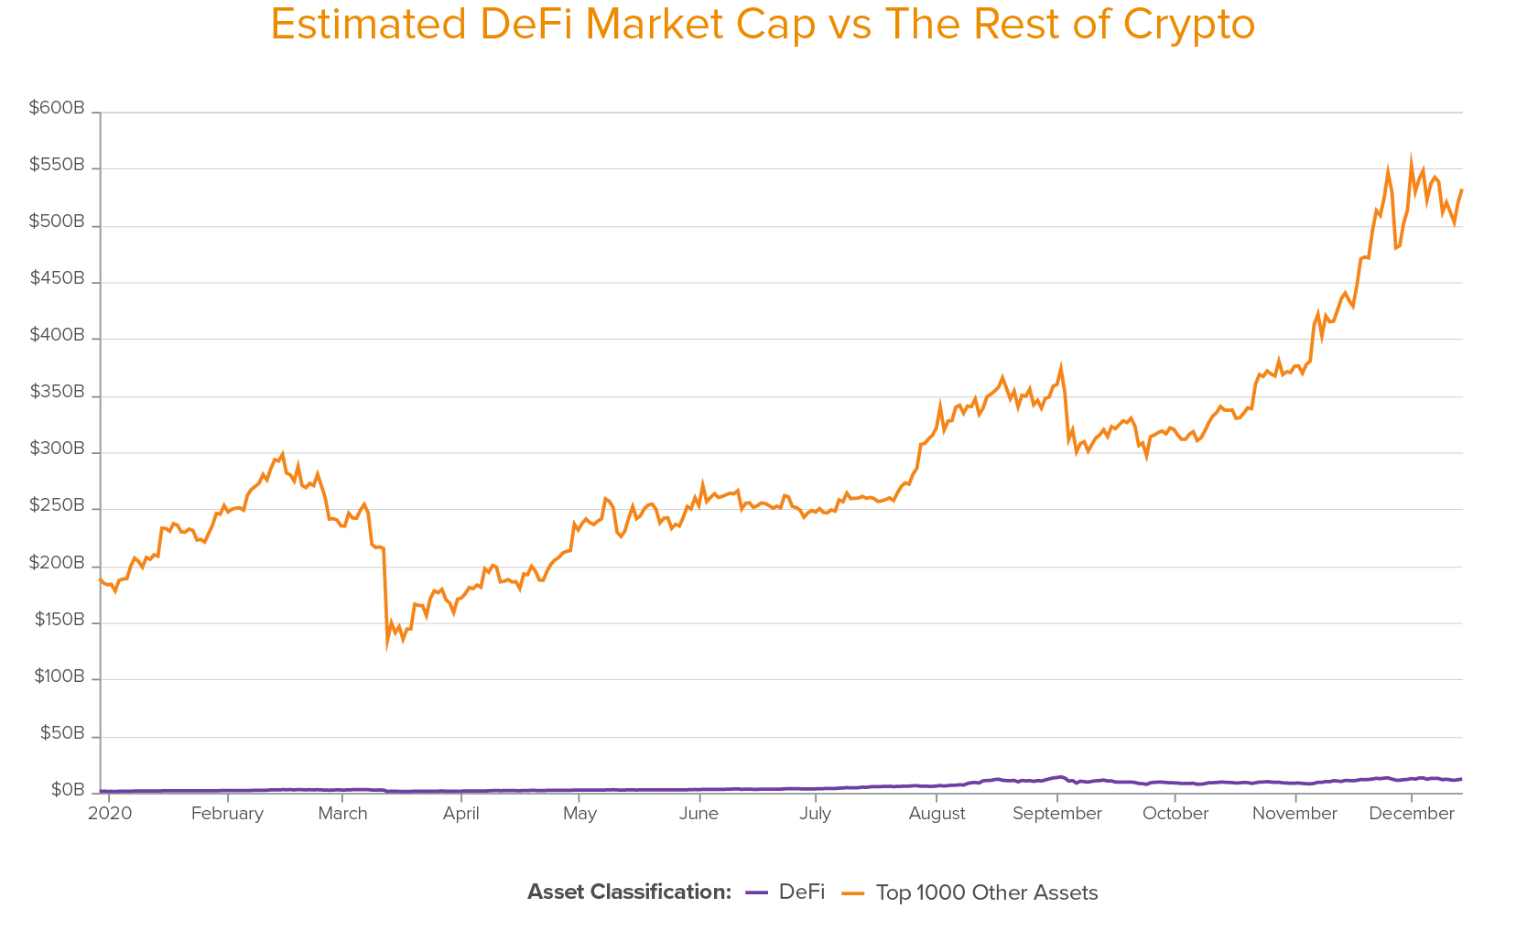Click the December x-axis label
The width and height of the screenshot is (1527, 941).
1411,814
